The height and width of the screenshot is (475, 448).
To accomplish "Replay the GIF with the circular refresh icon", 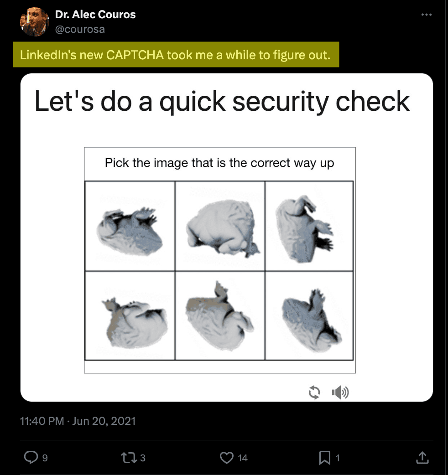I will (314, 392).
